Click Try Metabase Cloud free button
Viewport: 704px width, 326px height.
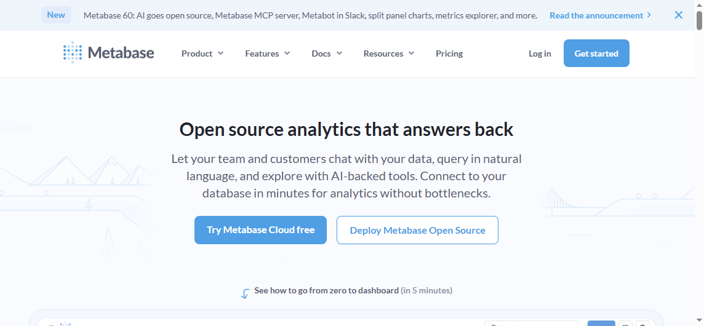click(x=260, y=230)
